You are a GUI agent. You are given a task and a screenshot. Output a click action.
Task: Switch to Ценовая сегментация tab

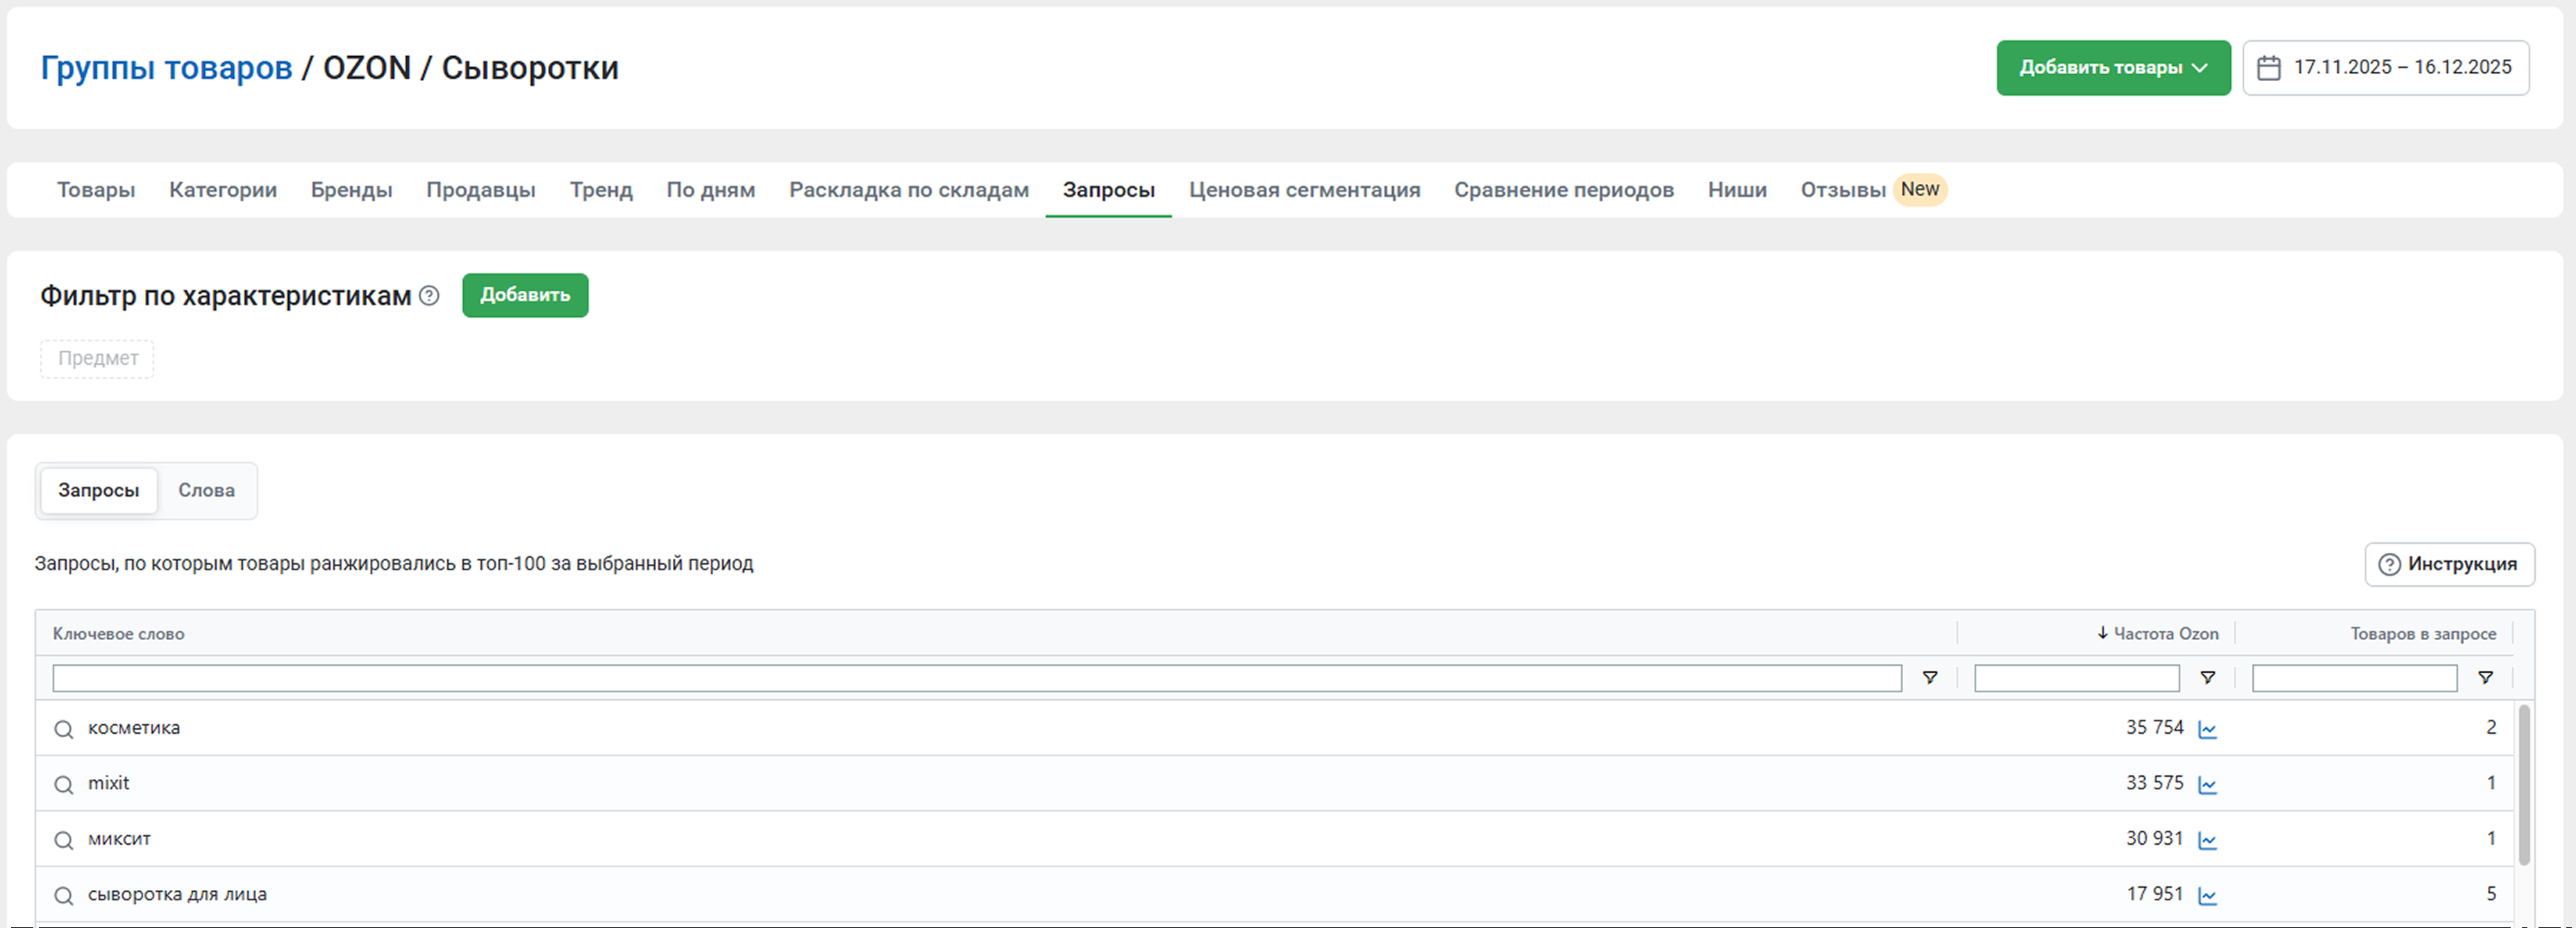[1303, 190]
